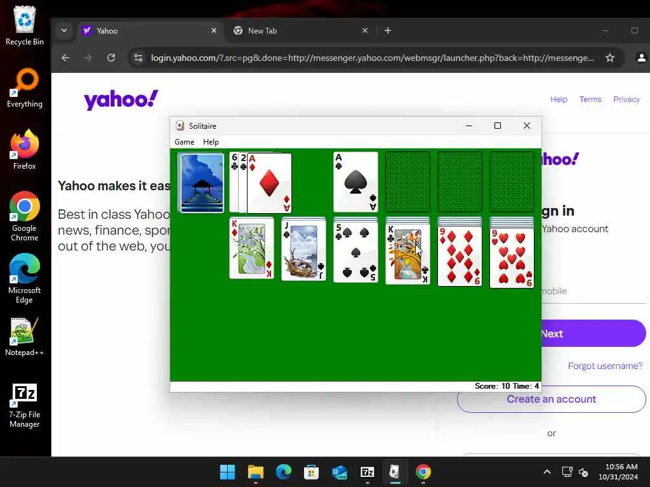The image size is (650, 487).
Task: Click Forgot username link
Action: pyautogui.click(x=605, y=366)
